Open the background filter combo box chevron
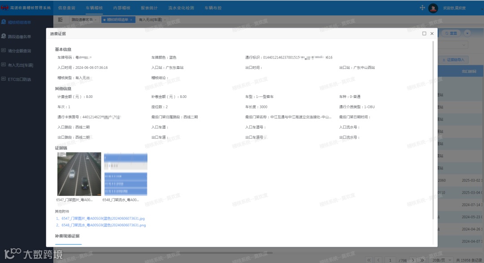 click(464, 45)
